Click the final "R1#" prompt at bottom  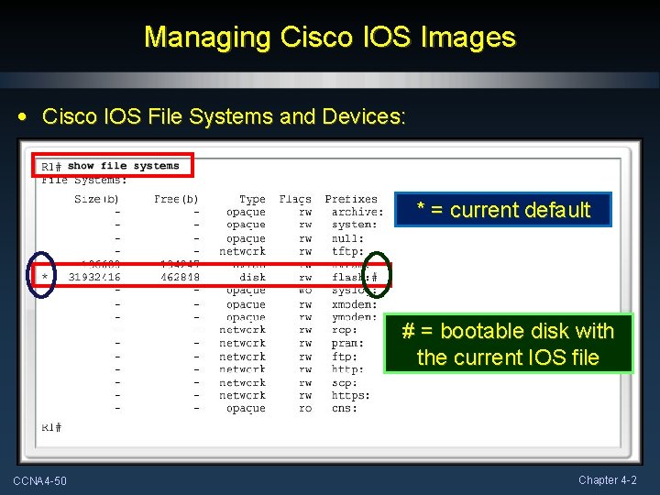tap(51, 427)
